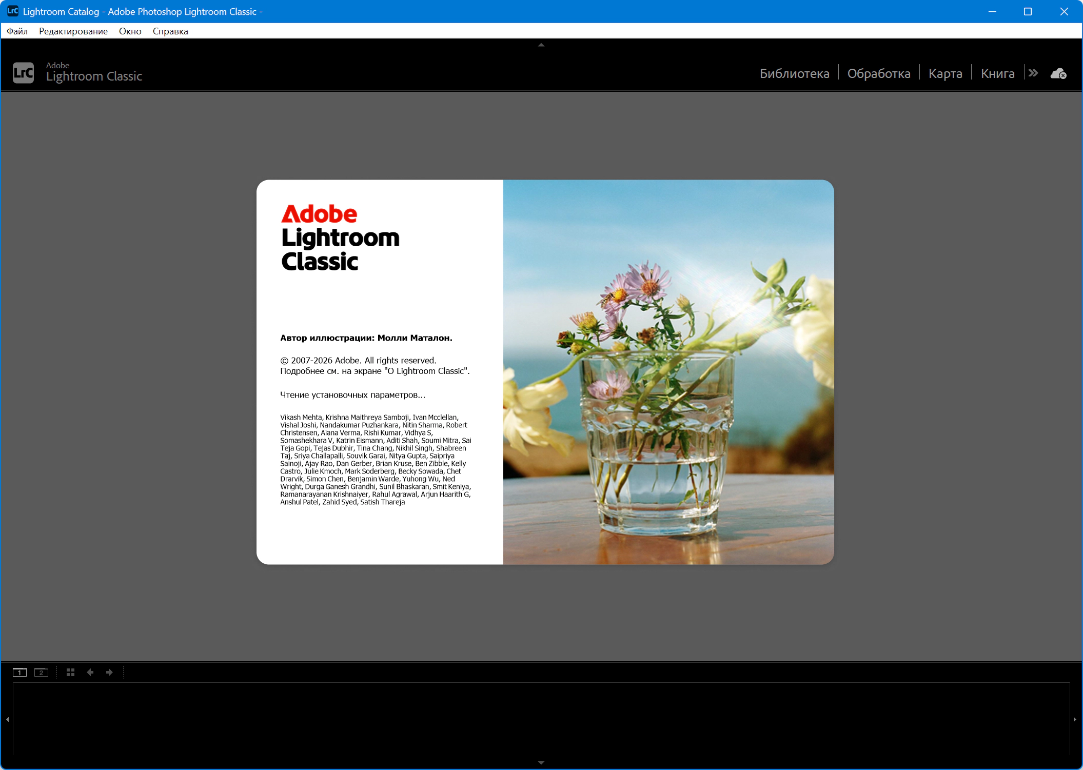Collapse the top module picker panel arrow
Screen dimensions: 1083x770
541,45
